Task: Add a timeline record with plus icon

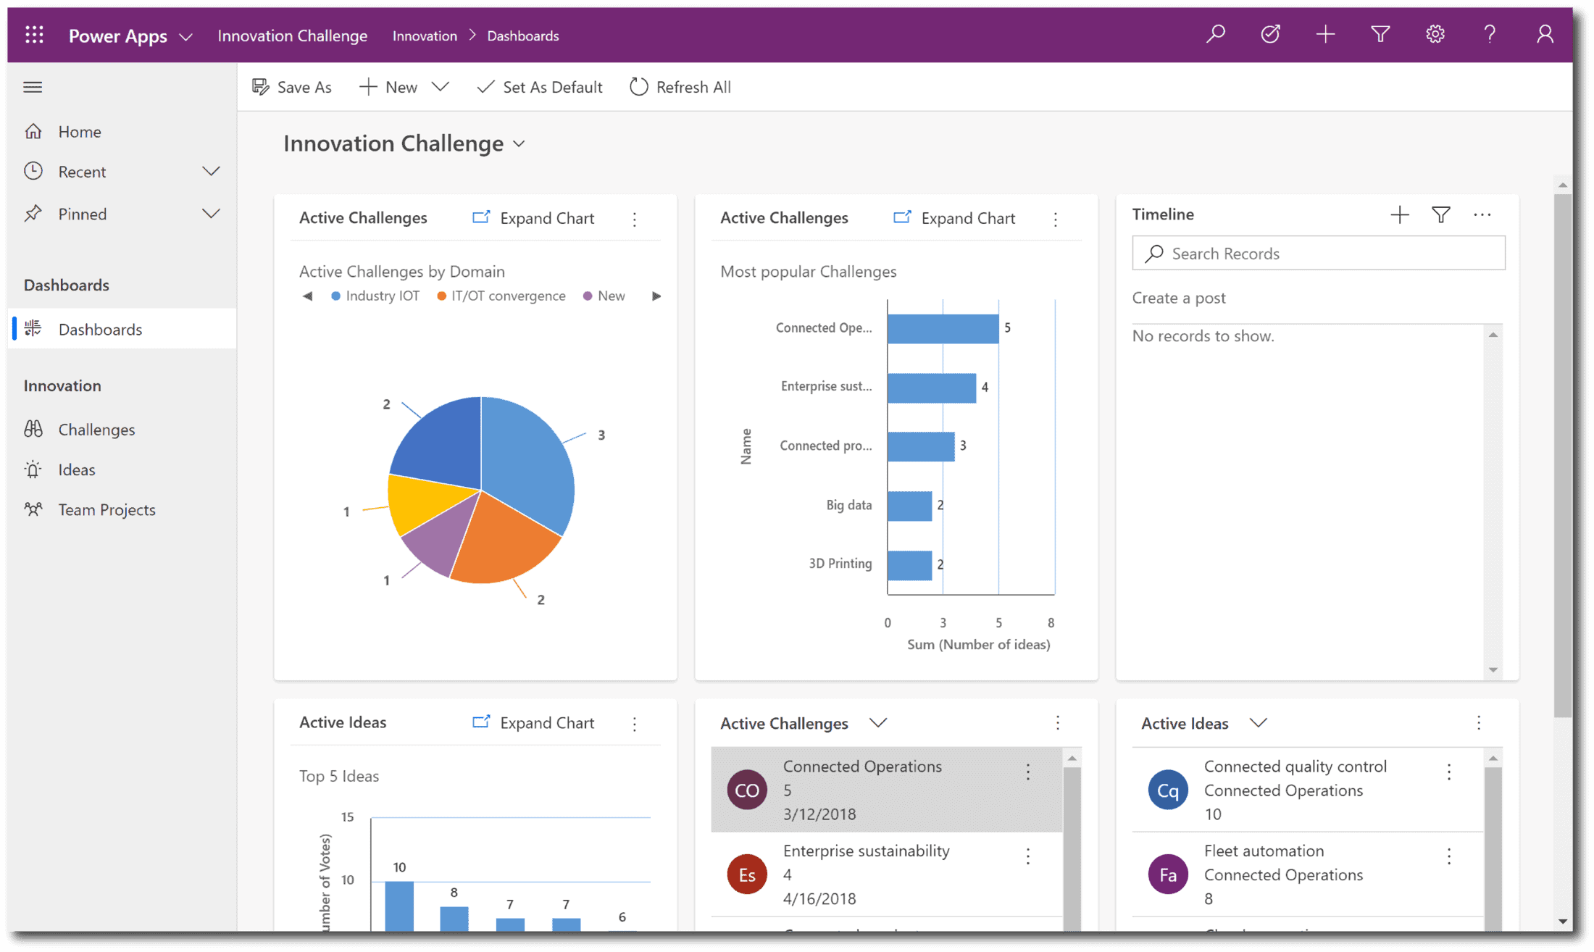Action: [1400, 214]
